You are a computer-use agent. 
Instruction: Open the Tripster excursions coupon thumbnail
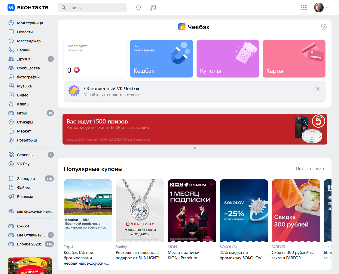coord(88,211)
